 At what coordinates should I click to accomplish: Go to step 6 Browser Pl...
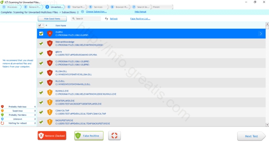pos(120,7)
